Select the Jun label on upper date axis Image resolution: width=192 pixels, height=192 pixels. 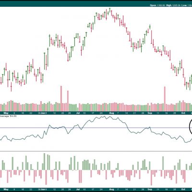(x=43, y=113)
